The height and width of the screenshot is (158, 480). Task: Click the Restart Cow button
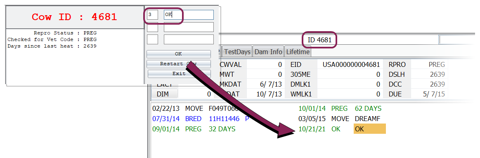tap(178, 64)
